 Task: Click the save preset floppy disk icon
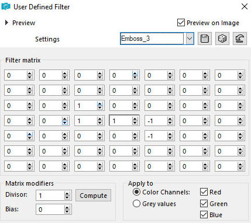(205, 39)
